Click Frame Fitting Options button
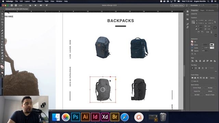 [212, 78]
